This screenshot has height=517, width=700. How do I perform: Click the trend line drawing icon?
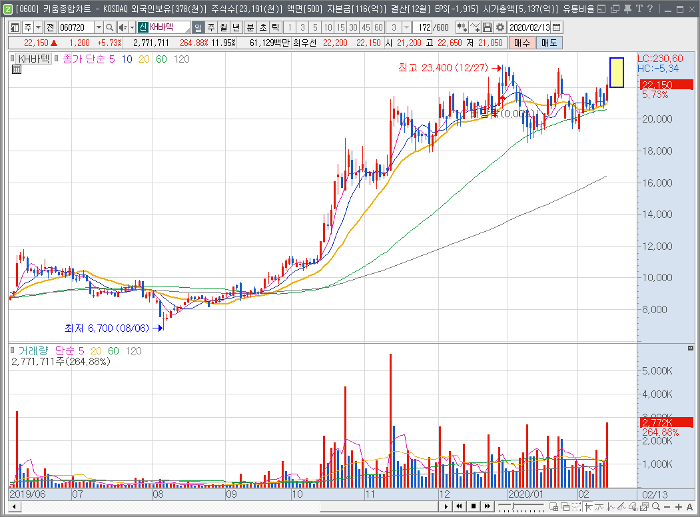click(621, 507)
